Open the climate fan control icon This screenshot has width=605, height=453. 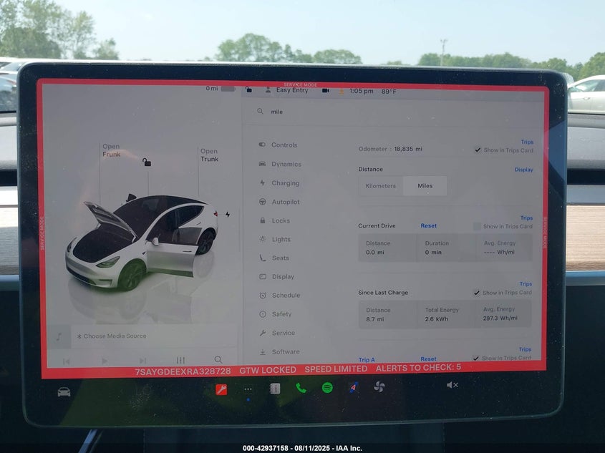379,387
